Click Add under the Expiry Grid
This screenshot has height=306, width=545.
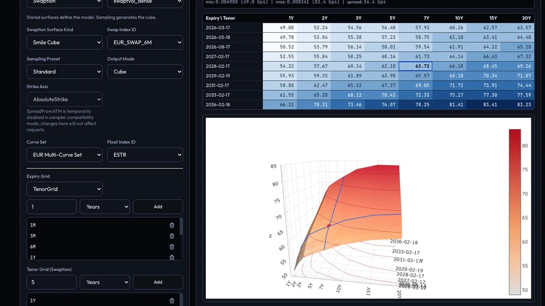158,206
